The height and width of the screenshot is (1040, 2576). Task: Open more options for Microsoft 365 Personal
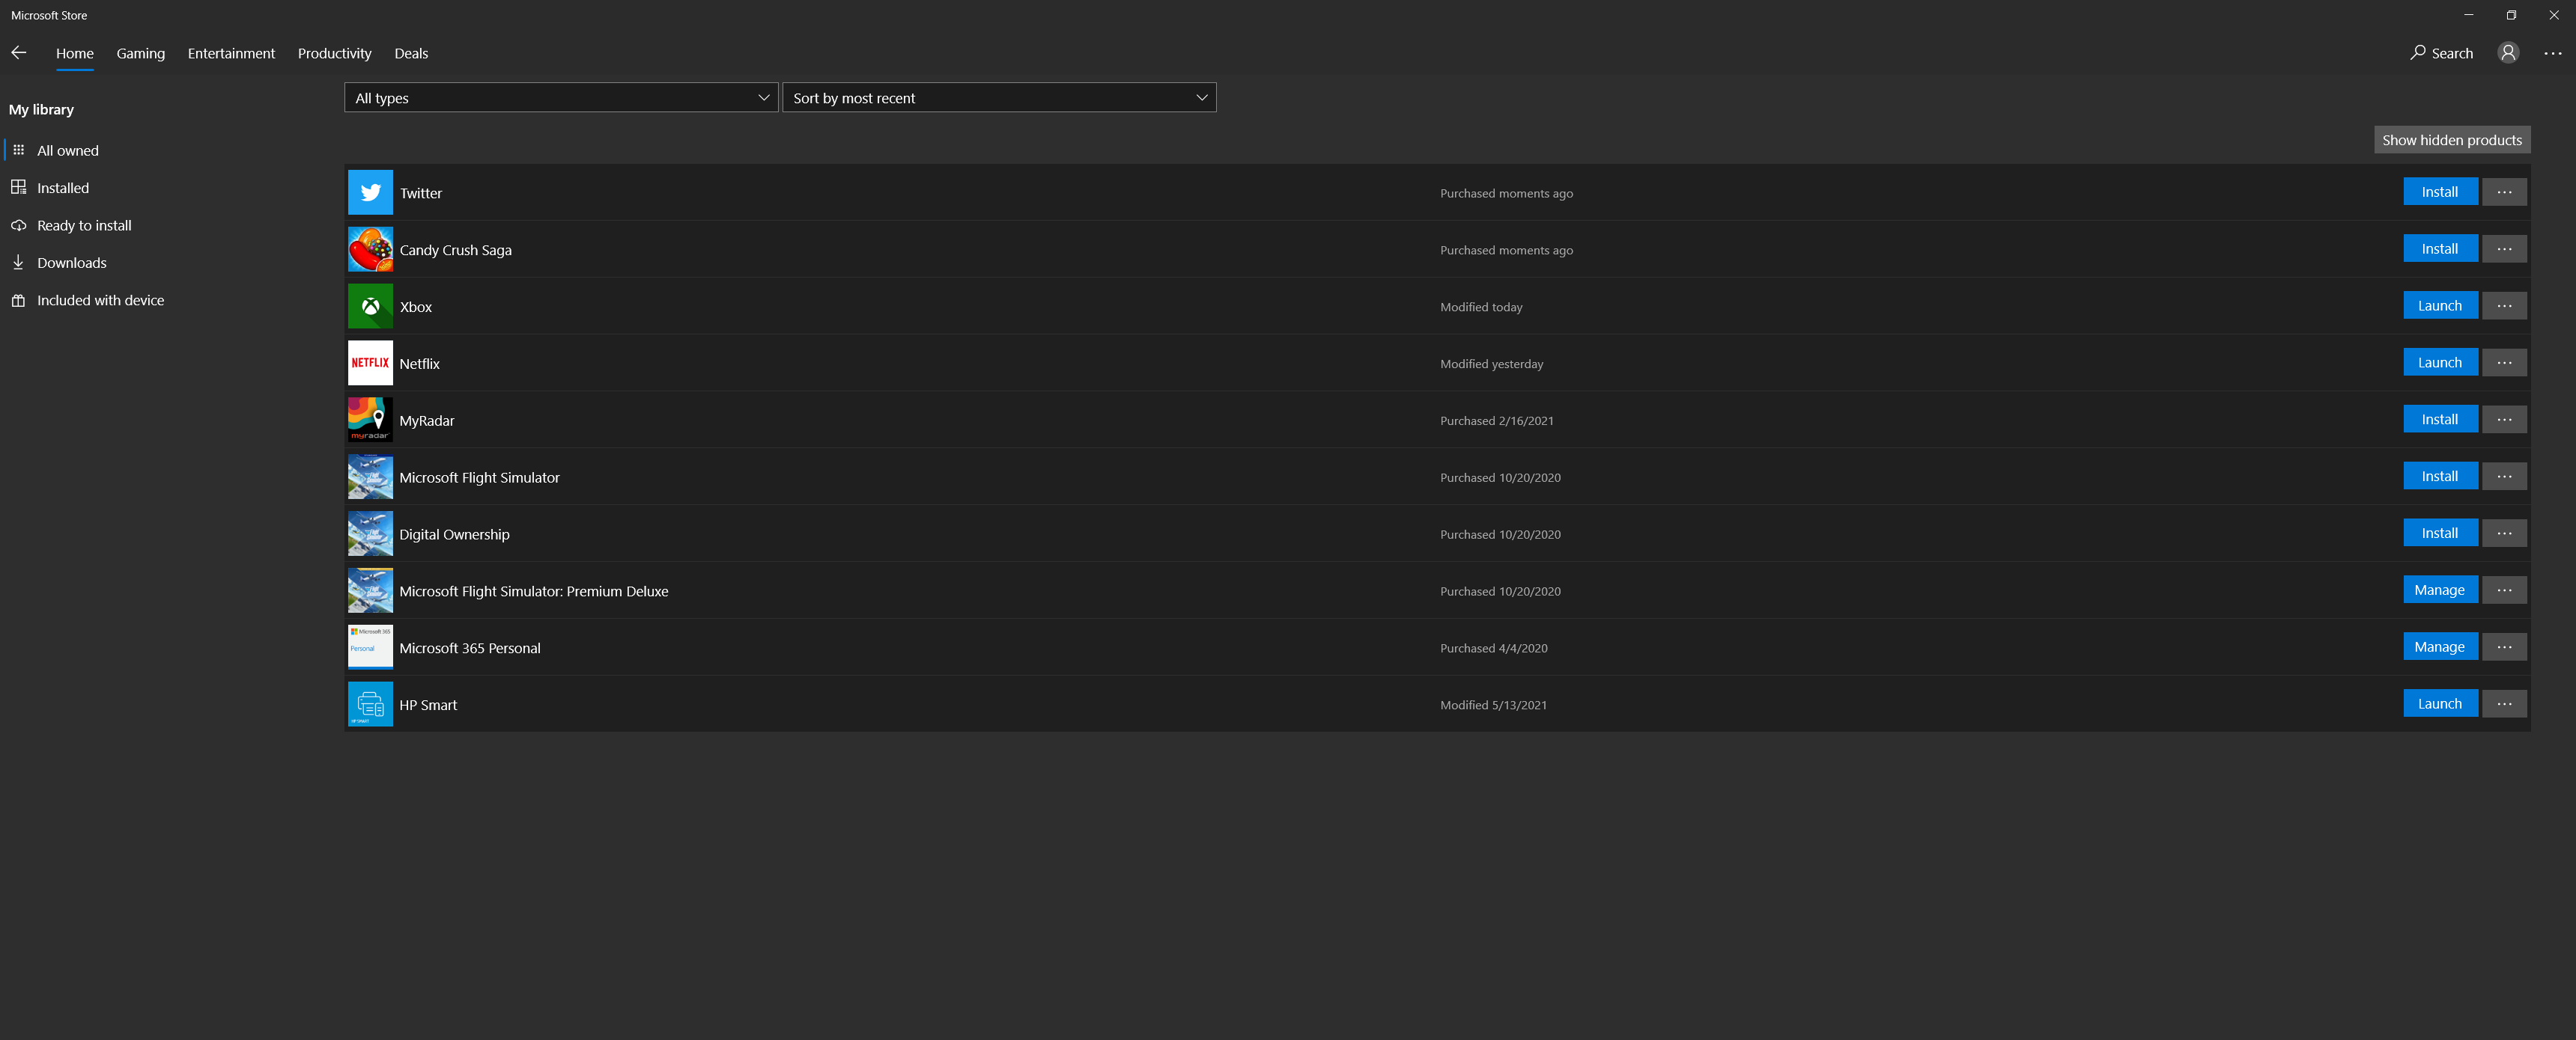pos(2504,647)
